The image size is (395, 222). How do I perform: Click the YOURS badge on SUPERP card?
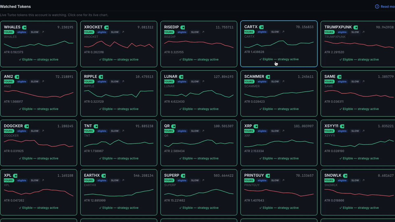point(169,180)
